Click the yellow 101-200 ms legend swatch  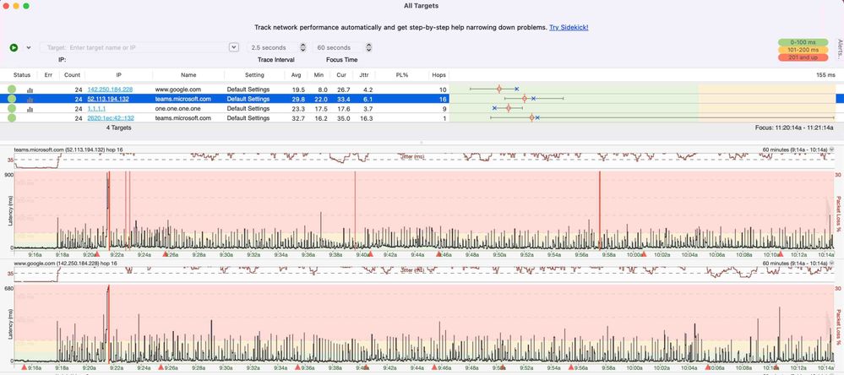coord(803,50)
